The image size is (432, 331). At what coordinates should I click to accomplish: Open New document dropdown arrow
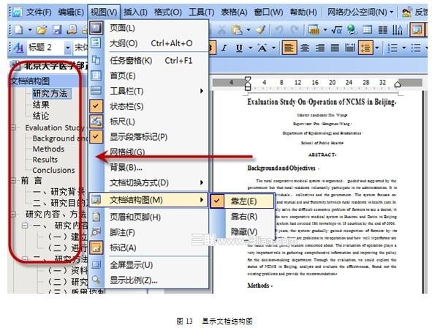point(30,30)
